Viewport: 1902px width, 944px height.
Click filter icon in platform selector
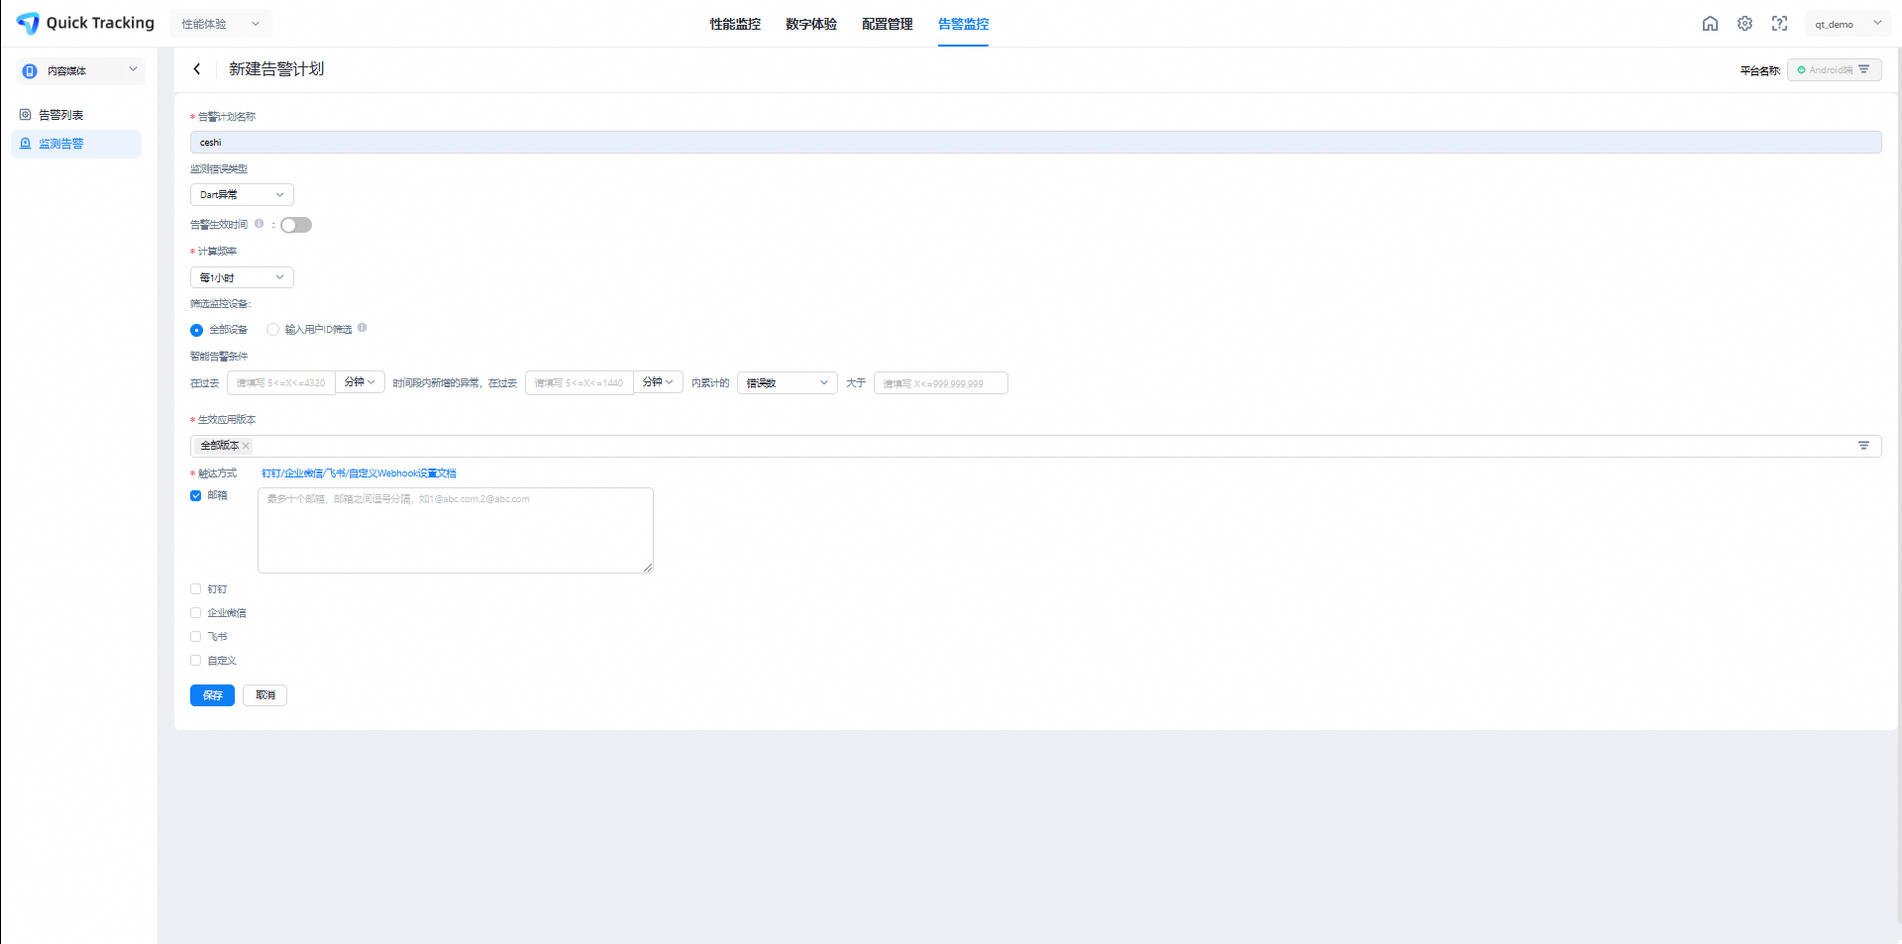click(1864, 69)
